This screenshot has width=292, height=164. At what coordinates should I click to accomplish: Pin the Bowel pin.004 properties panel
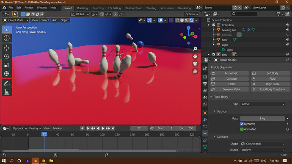pyautogui.click(x=287, y=60)
